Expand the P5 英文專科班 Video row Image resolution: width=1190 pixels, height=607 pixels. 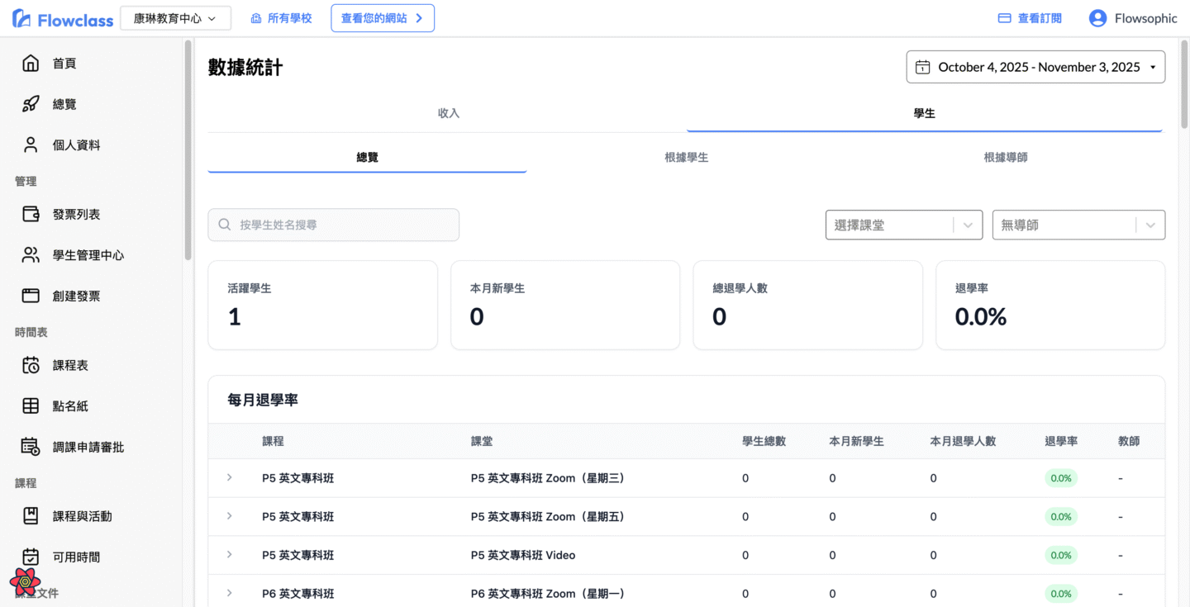[230, 555]
